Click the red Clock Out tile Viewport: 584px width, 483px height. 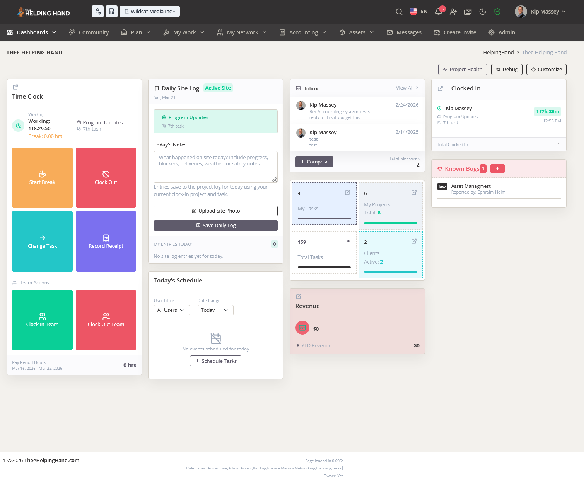[x=106, y=178]
